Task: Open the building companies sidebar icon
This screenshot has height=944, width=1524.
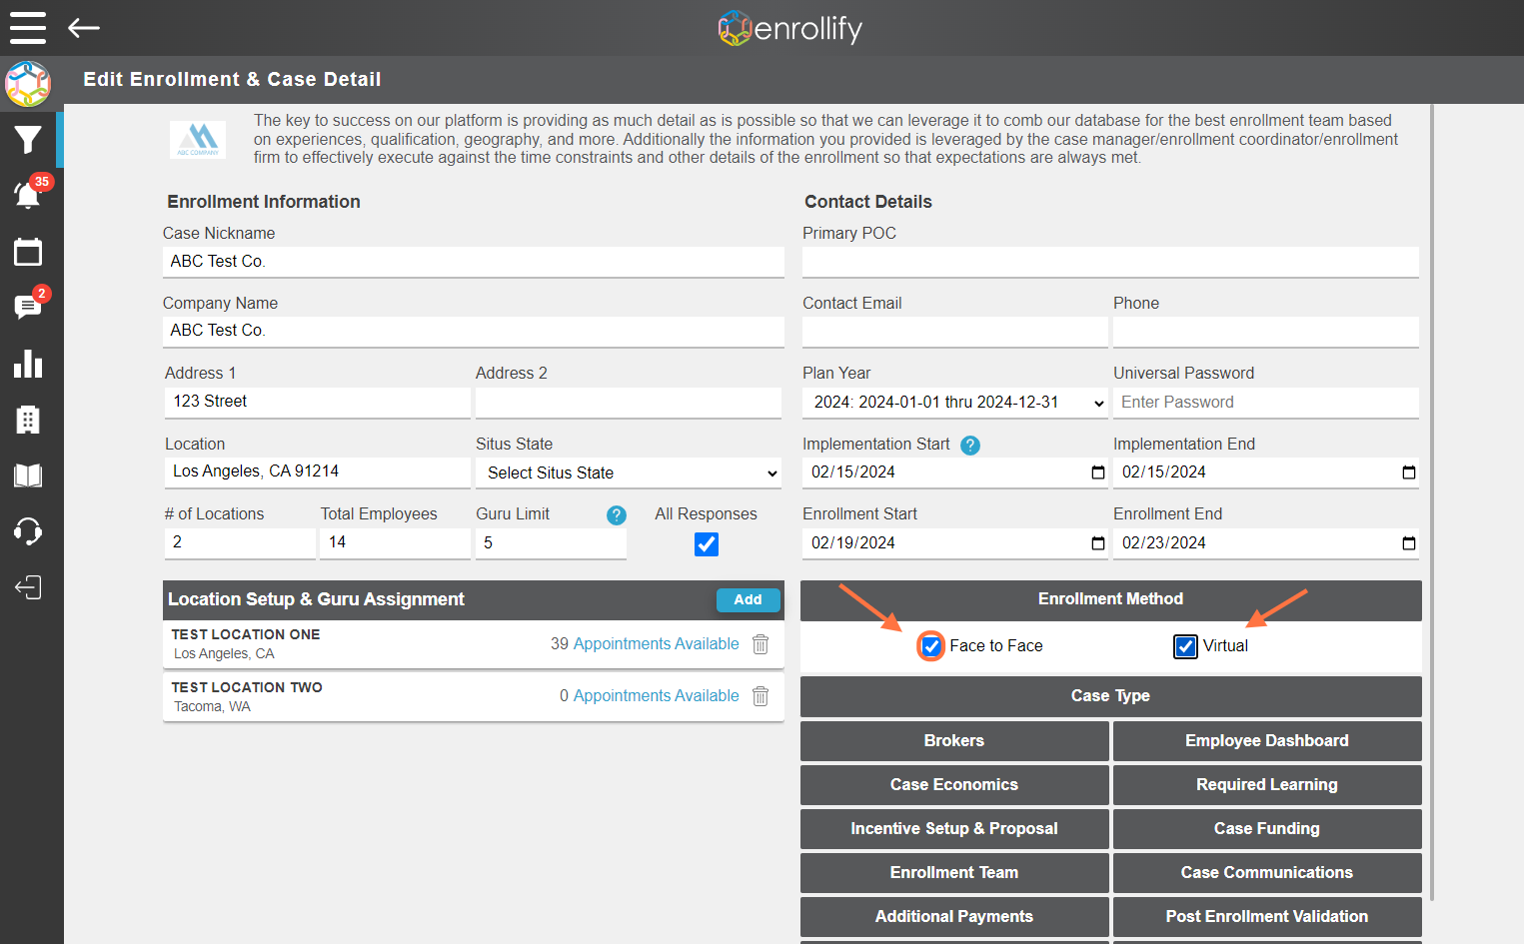Action: pos(28,420)
